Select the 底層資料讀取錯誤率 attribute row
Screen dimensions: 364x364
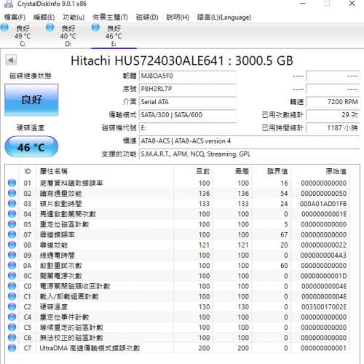178,183
